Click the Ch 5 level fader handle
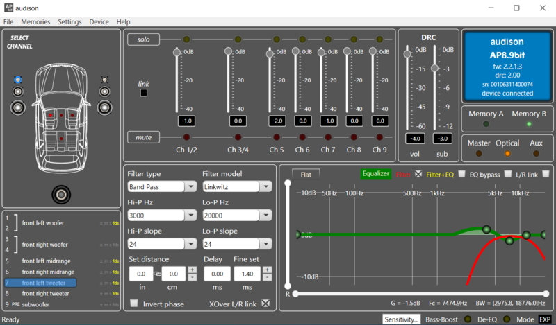 coord(270,54)
